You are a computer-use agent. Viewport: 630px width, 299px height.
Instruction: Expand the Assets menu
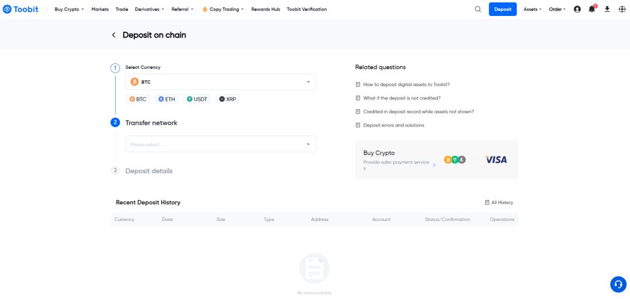point(532,9)
